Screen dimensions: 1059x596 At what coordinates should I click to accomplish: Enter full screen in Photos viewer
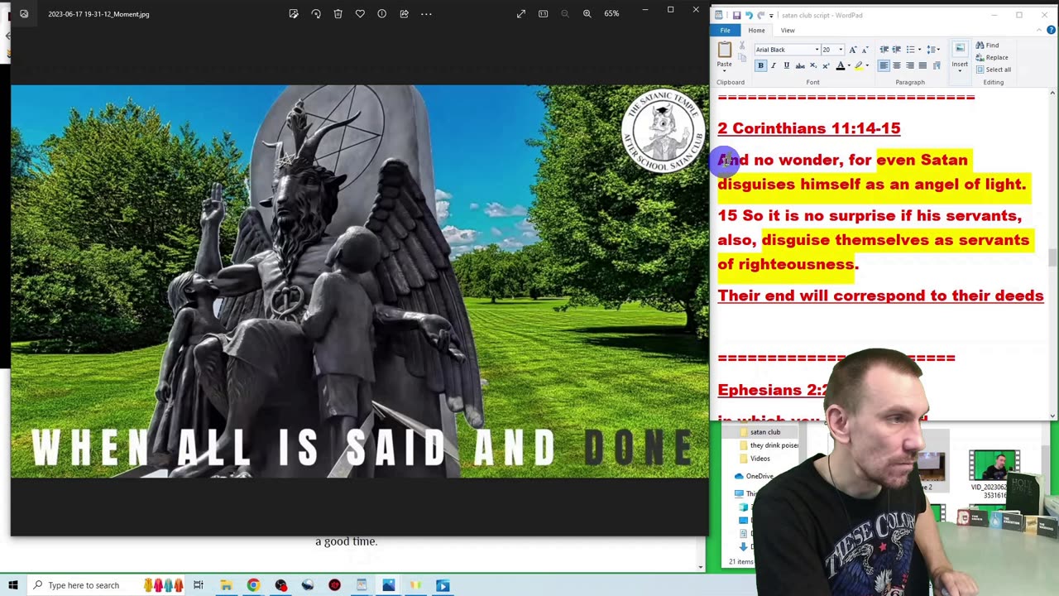click(521, 14)
